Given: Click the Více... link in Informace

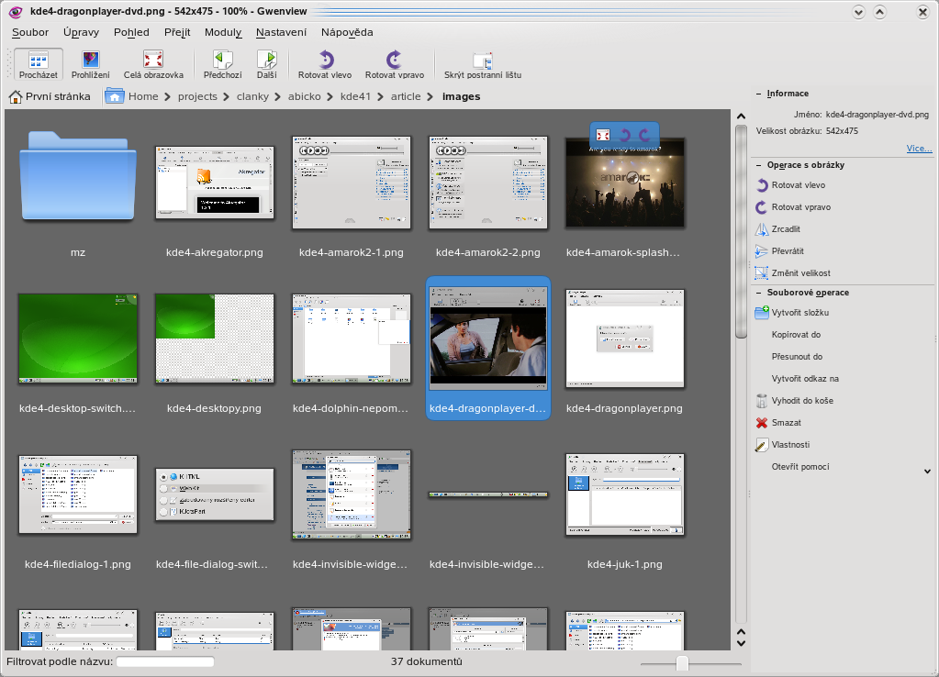Looking at the screenshot, I should point(919,149).
